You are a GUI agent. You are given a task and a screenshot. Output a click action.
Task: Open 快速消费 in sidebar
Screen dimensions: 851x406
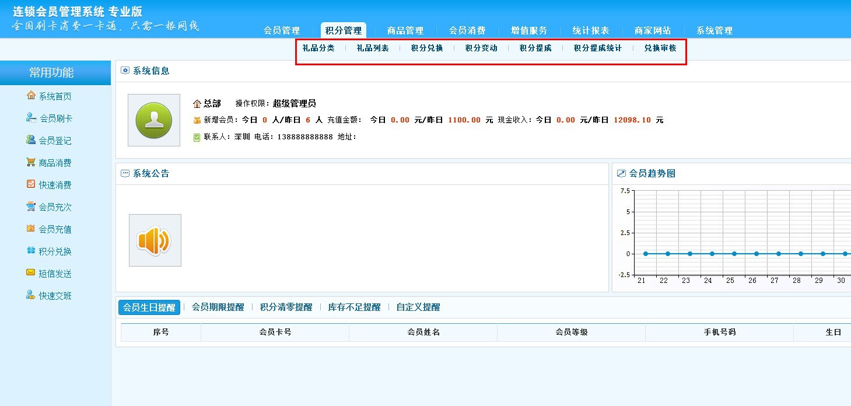[x=55, y=185]
